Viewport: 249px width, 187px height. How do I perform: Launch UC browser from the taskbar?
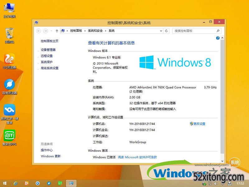(x=26, y=183)
